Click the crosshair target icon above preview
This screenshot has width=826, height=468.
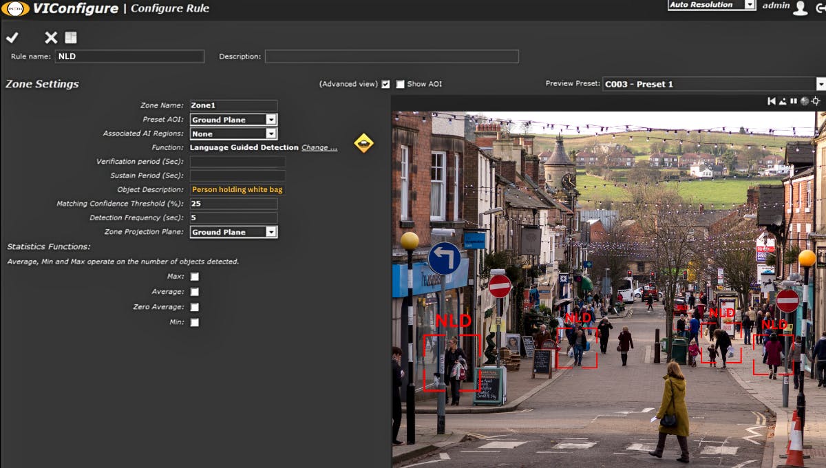click(816, 101)
